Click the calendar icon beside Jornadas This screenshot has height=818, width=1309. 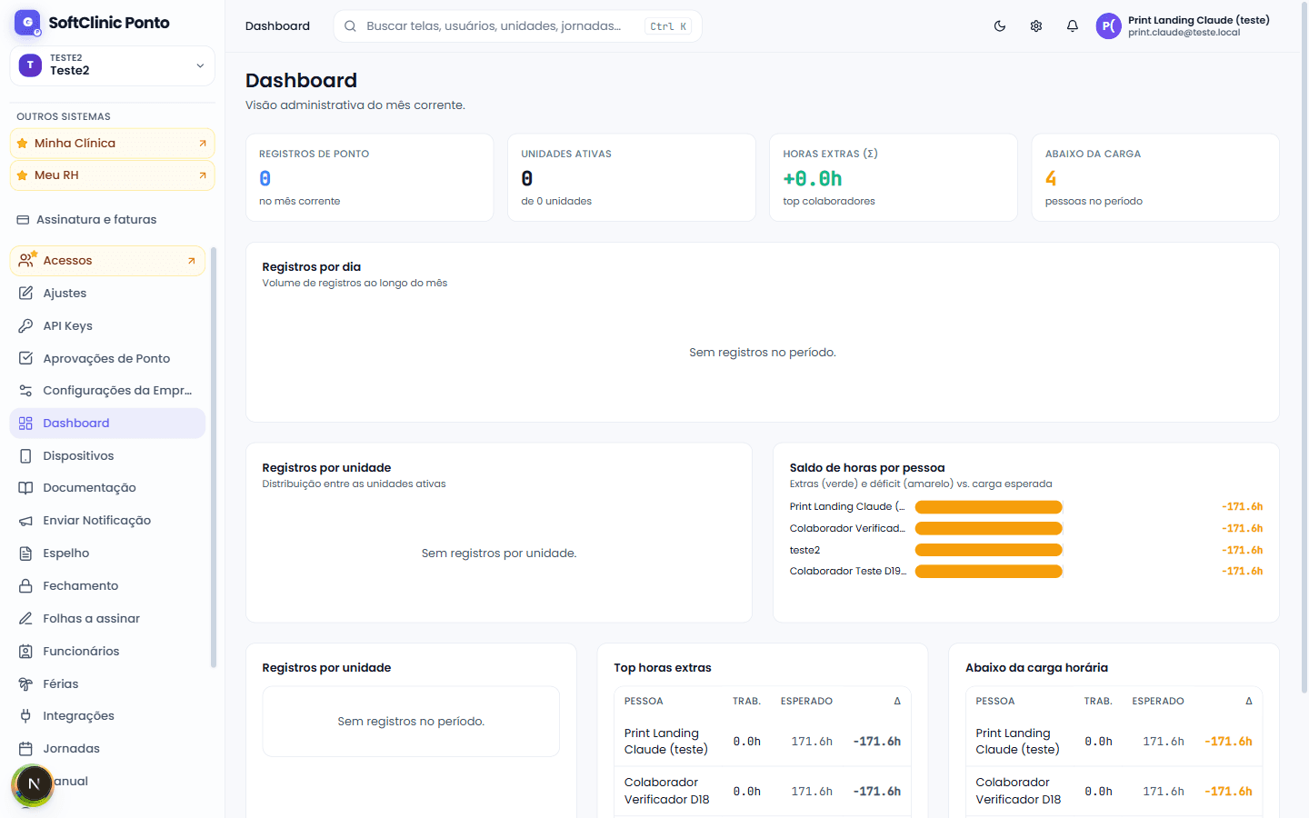coord(26,749)
